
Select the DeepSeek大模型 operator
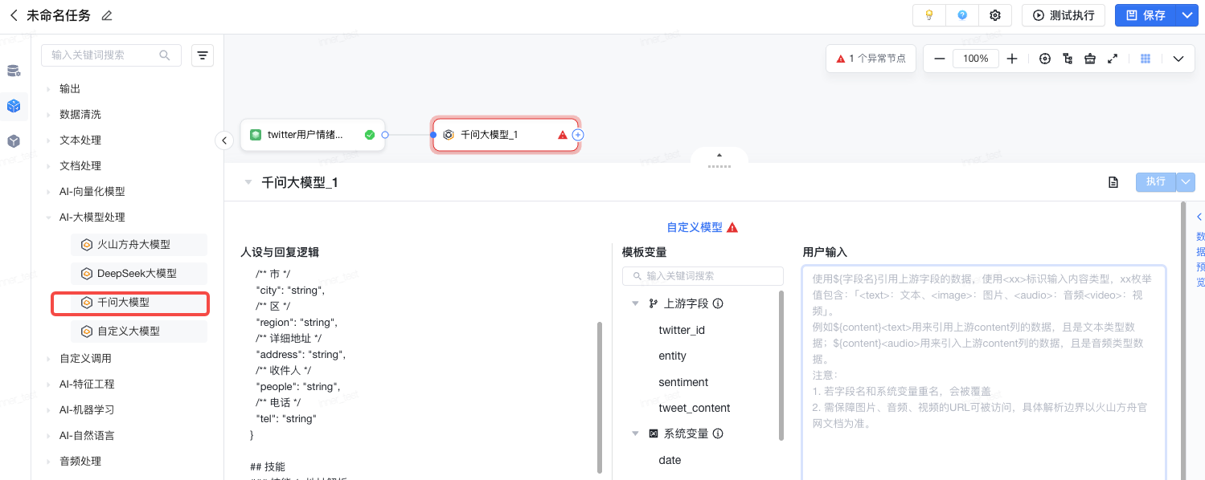coord(139,274)
